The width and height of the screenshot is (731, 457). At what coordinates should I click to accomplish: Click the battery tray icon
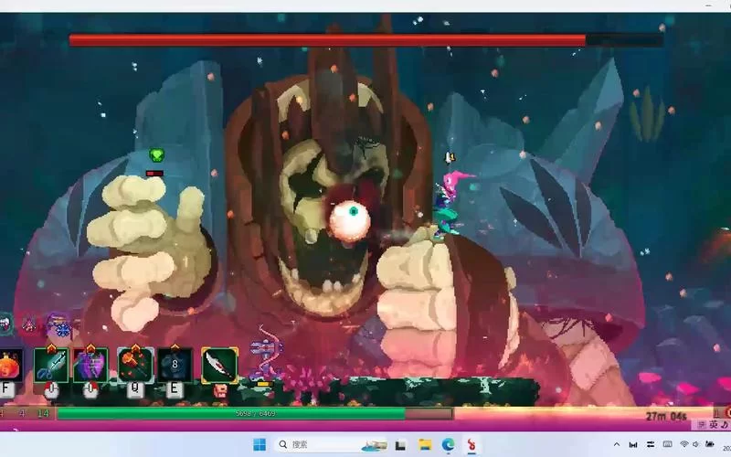(x=710, y=444)
